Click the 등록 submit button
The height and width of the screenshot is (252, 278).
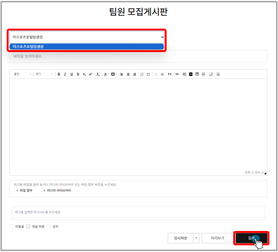[x=251, y=238]
